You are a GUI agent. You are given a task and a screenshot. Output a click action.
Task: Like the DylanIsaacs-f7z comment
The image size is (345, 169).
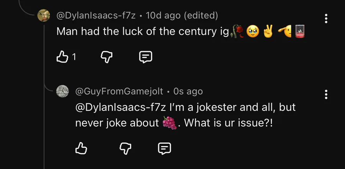(x=62, y=57)
